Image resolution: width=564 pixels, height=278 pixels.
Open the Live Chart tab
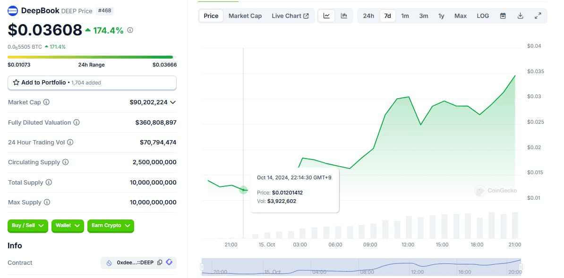pyautogui.click(x=291, y=16)
